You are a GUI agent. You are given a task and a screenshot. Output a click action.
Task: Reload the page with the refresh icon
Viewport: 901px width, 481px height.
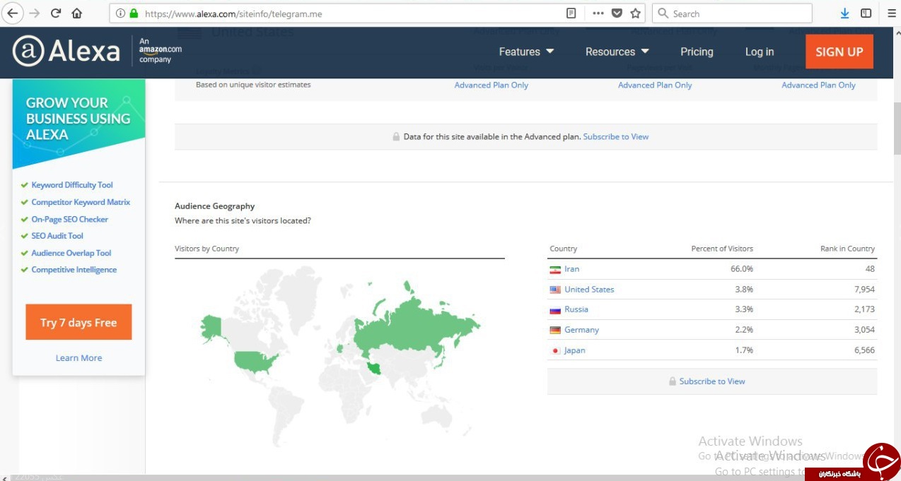click(56, 13)
